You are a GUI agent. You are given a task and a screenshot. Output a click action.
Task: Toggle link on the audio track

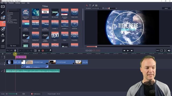(x=5, y=72)
